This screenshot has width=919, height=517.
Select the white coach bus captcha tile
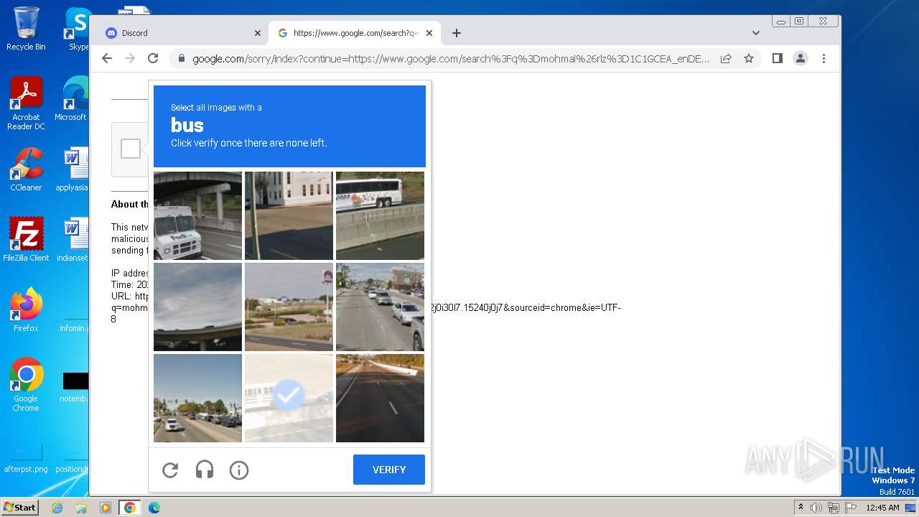[x=380, y=215]
